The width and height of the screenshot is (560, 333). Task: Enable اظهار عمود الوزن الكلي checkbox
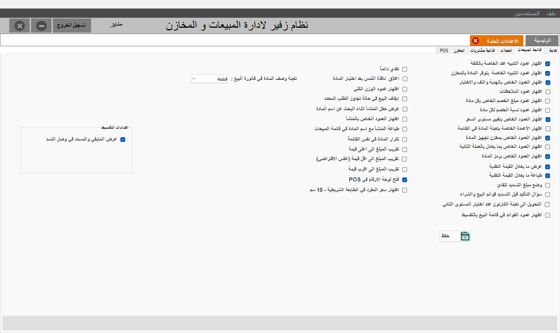tap(404, 89)
